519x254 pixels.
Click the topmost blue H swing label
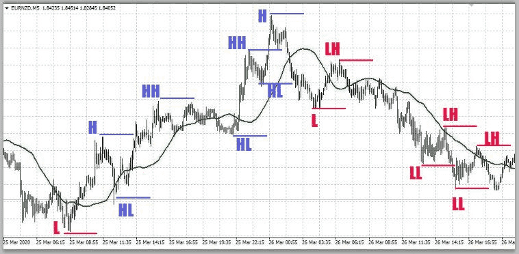pos(262,16)
